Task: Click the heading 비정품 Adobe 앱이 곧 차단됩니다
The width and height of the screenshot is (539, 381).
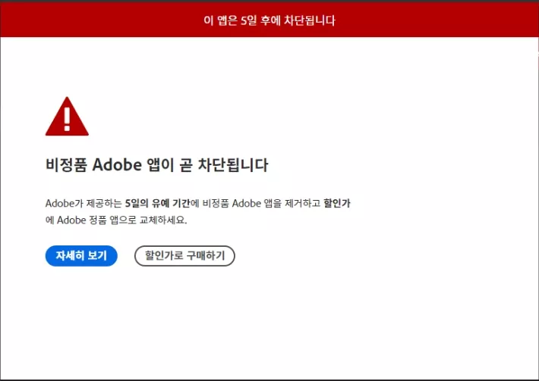Action: (x=156, y=165)
